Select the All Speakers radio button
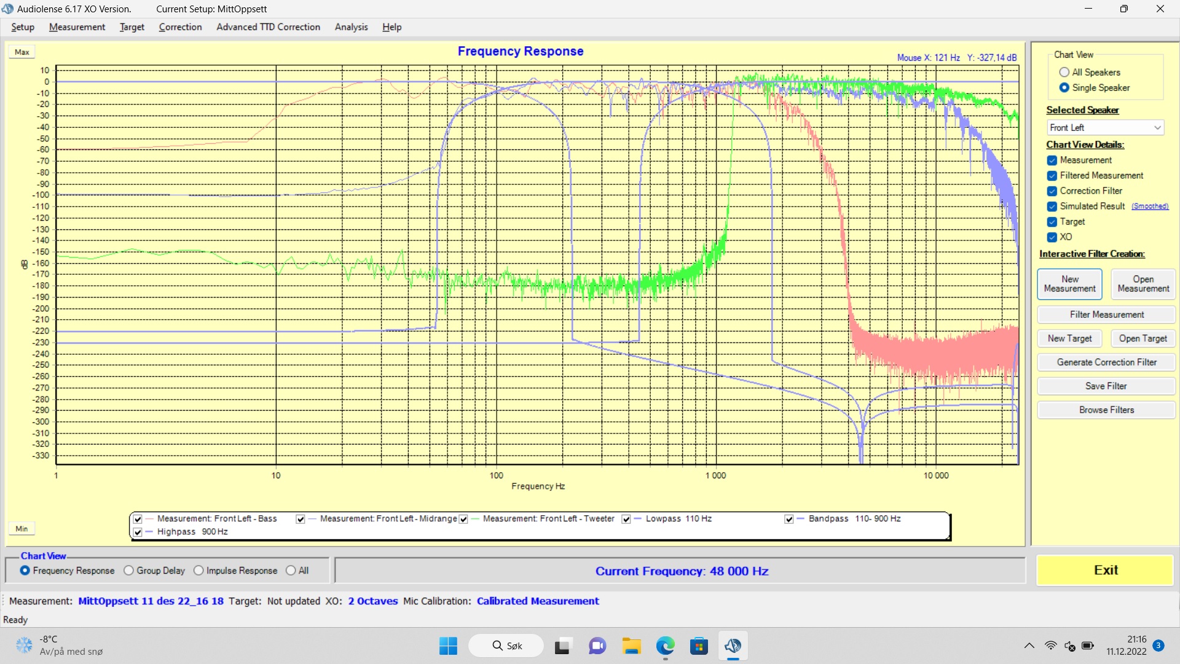 coord(1064,73)
